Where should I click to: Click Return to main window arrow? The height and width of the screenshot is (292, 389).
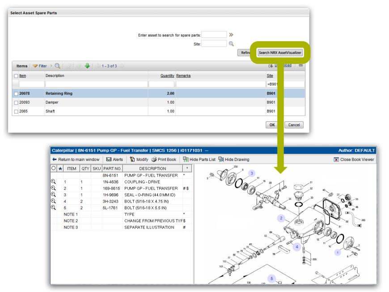coord(55,160)
